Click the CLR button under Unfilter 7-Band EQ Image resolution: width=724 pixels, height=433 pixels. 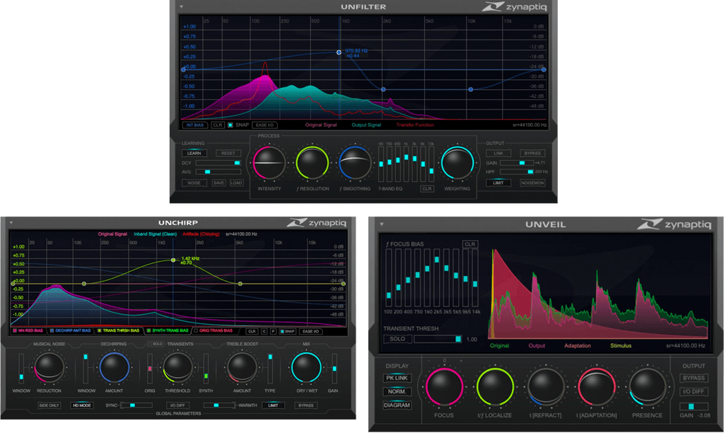pyautogui.click(x=426, y=188)
